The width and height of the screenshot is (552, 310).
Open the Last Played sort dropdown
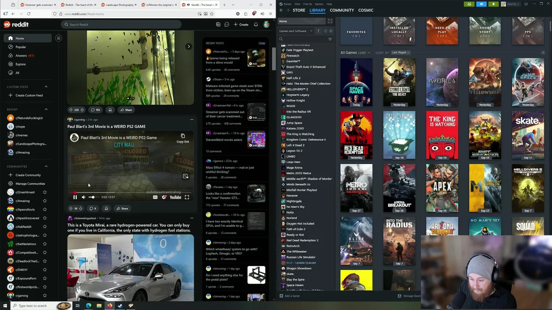click(401, 53)
